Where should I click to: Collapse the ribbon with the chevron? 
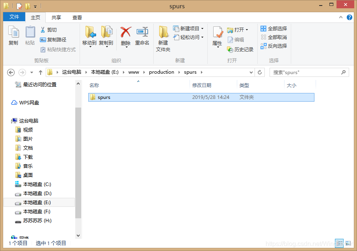340,17
